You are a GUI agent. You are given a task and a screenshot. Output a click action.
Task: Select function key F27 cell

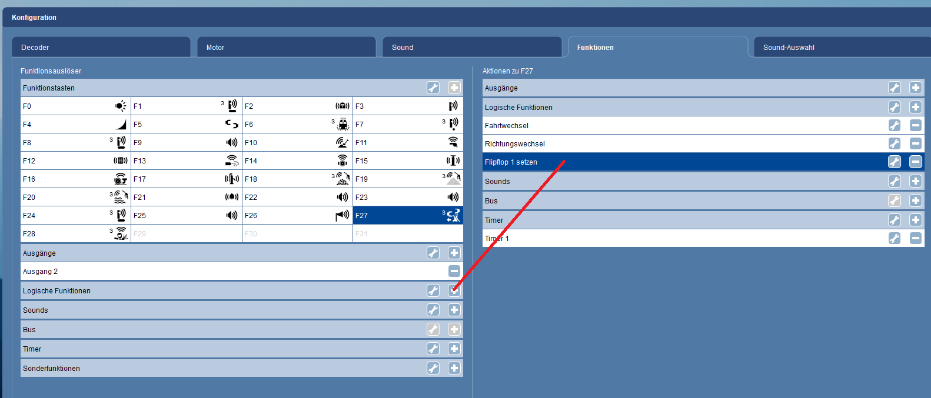[x=408, y=216]
